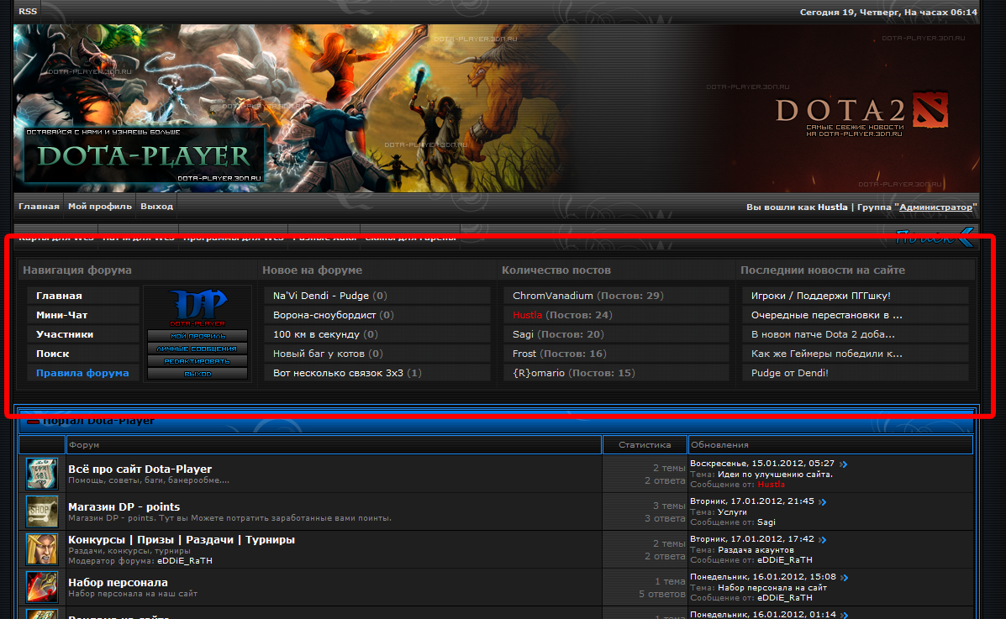Click the Магазин DP shop forum icon

pos(42,511)
